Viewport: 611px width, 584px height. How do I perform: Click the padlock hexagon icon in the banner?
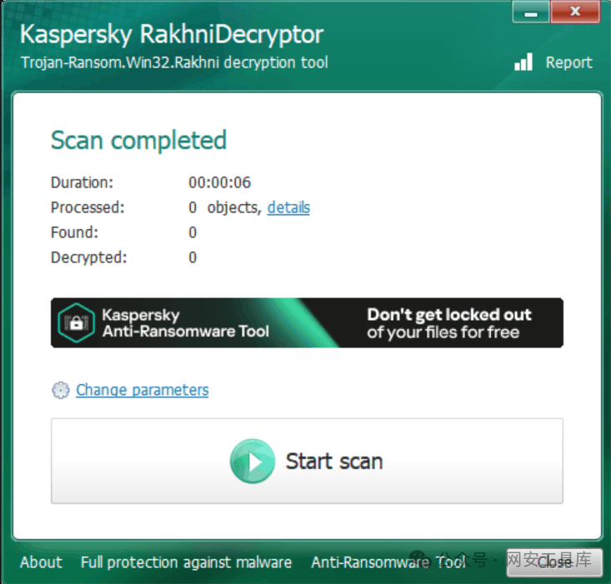click(77, 322)
